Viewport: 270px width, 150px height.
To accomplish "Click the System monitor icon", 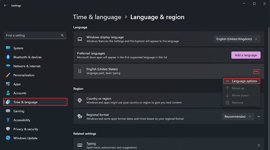I will click(8, 48).
